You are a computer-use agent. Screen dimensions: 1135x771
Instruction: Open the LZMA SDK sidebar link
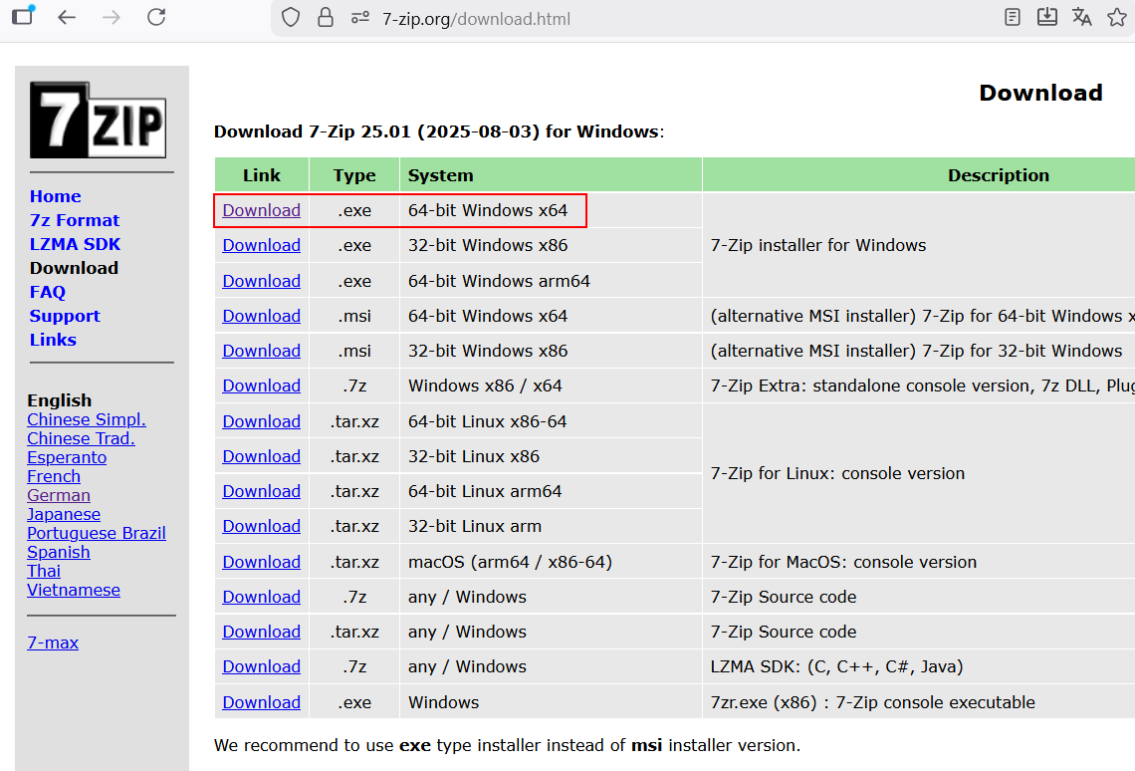click(x=75, y=244)
